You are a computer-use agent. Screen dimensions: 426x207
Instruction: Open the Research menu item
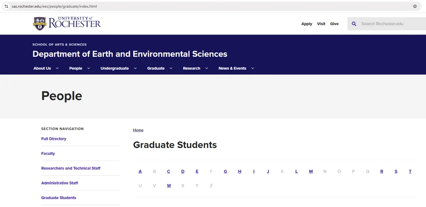(x=192, y=68)
